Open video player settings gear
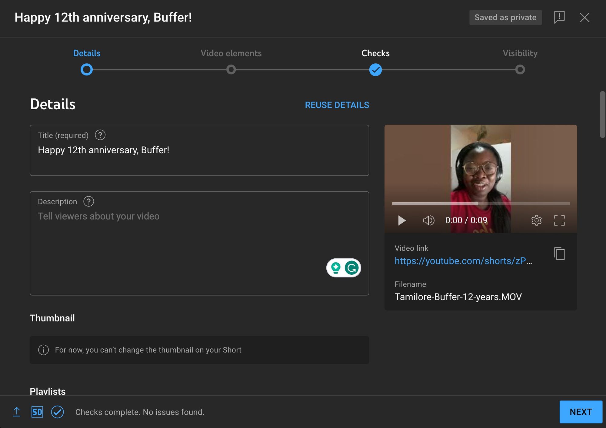 pos(536,220)
